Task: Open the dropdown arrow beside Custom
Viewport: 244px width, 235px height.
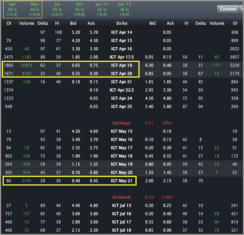Action: coord(241,9)
